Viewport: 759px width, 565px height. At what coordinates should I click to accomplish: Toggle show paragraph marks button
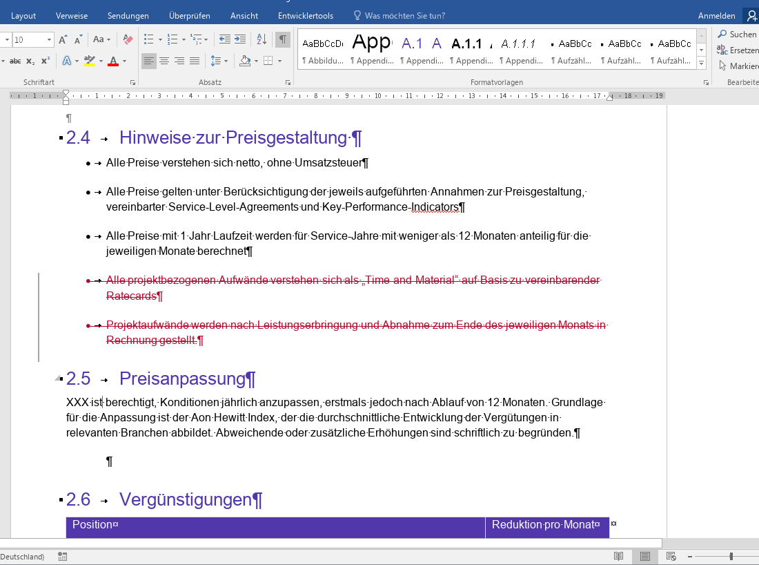283,40
